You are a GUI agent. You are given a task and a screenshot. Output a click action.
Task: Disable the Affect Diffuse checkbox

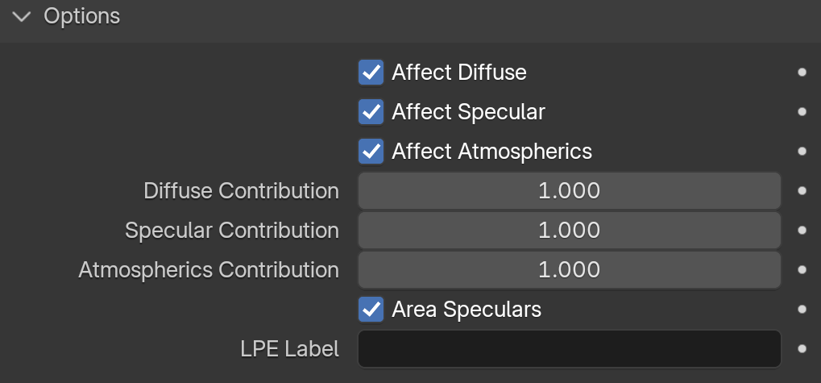(371, 73)
